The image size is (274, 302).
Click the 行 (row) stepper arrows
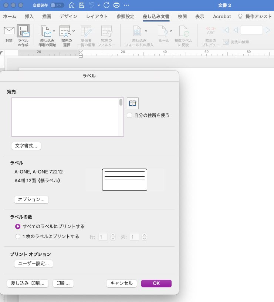(x=113, y=237)
